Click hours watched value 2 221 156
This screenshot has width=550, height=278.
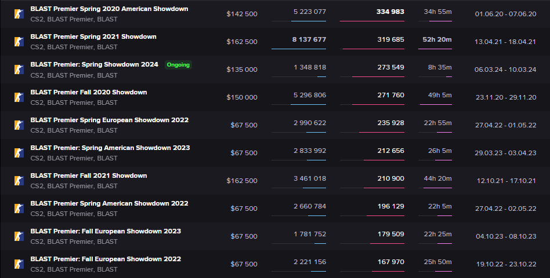310,262
